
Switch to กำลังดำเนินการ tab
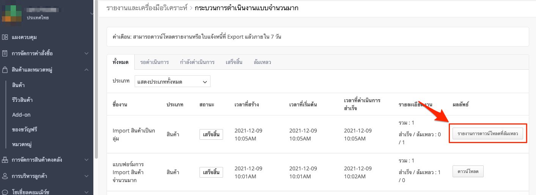coord(197,62)
